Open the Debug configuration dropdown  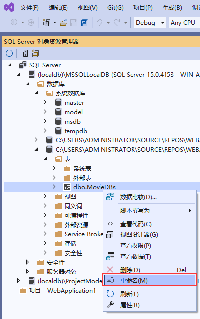[x=150, y=23]
